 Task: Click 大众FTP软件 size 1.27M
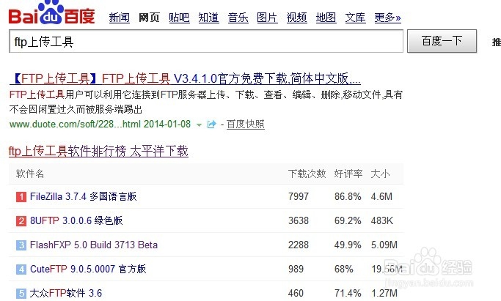(384, 293)
